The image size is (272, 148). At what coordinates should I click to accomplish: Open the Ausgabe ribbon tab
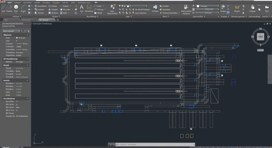pyautogui.click(x=56, y=3)
